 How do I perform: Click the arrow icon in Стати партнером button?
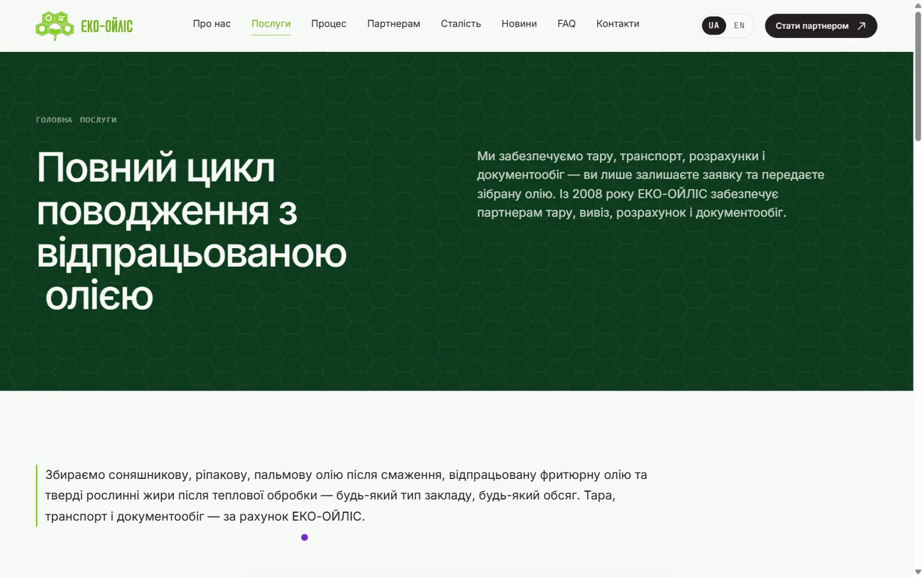tap(861, 26)
